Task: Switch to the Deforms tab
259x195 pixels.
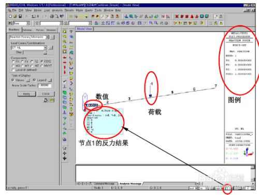Action: pos(27,30)
